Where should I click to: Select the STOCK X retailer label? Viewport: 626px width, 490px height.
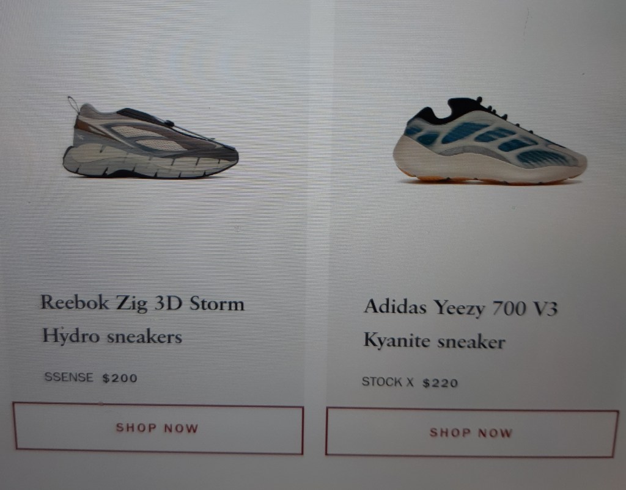(388, 381)
